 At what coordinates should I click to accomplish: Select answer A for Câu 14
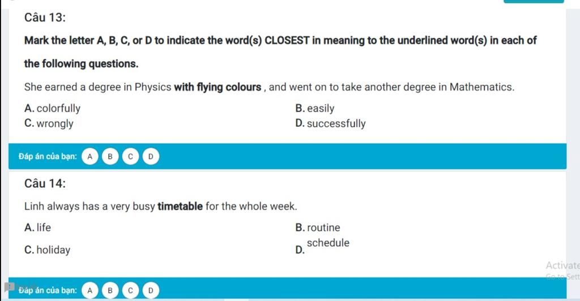point(90,290)
